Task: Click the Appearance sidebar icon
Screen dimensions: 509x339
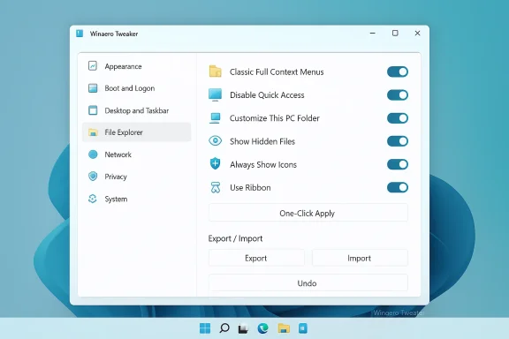Action: [93, 66]
